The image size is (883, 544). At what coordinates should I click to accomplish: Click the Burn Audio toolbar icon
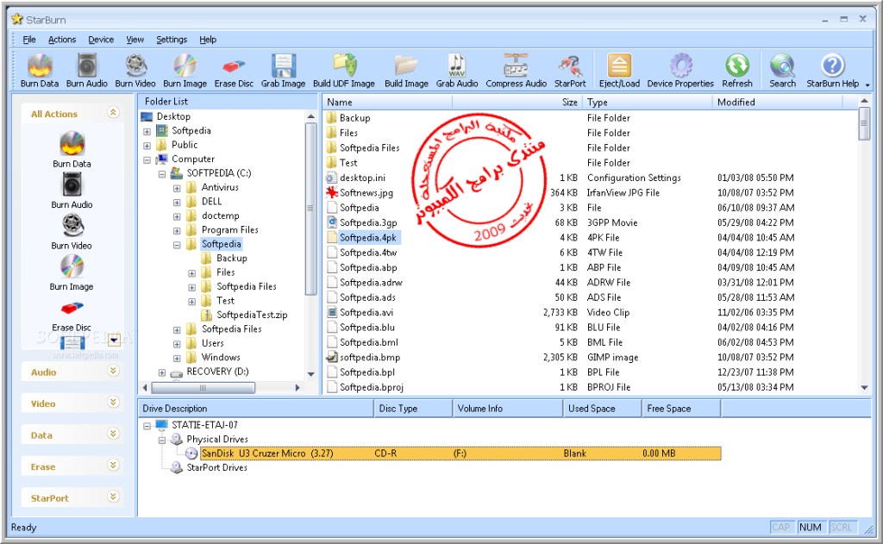[x=87, y=71]
